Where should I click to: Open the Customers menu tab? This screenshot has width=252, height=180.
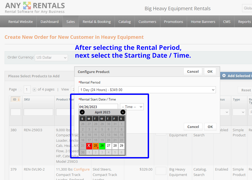pos(147,22)
